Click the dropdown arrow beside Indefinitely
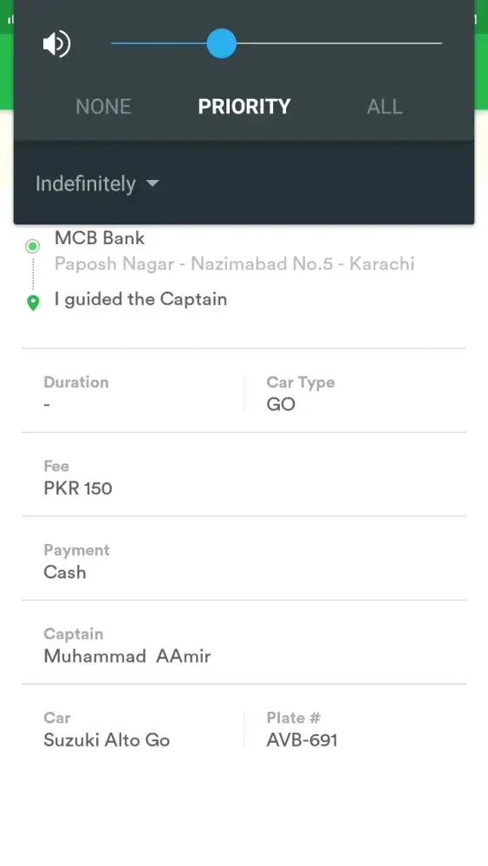This screenshot has width=488, height=866. [153, 183]
